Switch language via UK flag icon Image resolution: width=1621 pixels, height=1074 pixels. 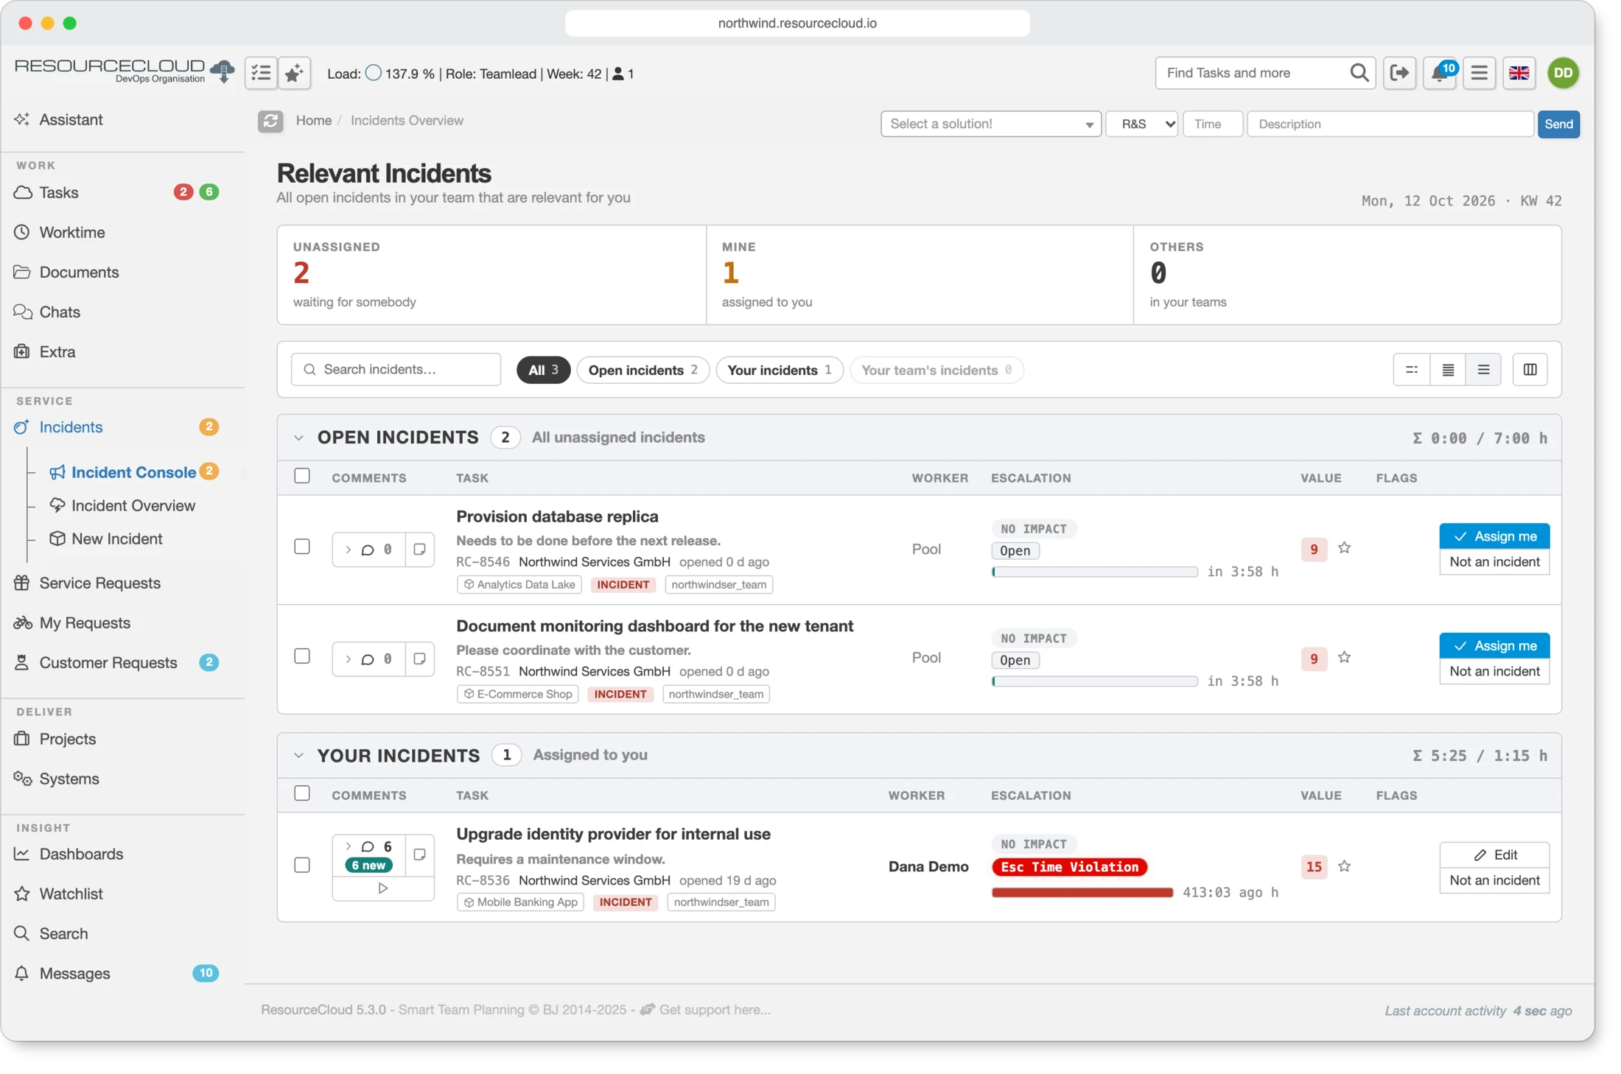[1519, 73]
